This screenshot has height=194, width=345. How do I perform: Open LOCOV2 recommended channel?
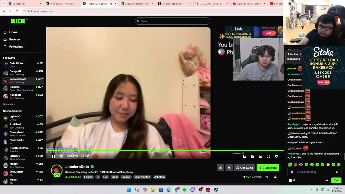point(23,157)
